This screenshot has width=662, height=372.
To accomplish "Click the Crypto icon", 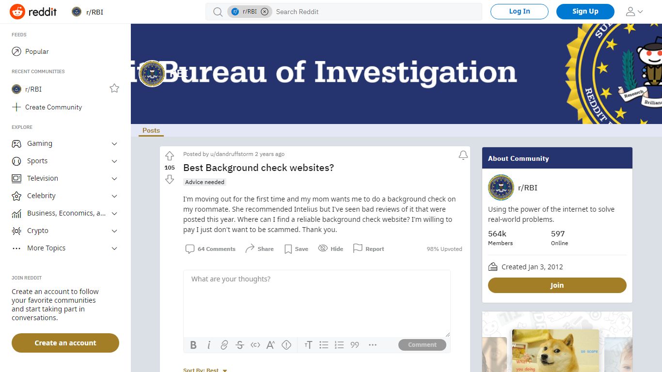I will (x=16, y=231).
